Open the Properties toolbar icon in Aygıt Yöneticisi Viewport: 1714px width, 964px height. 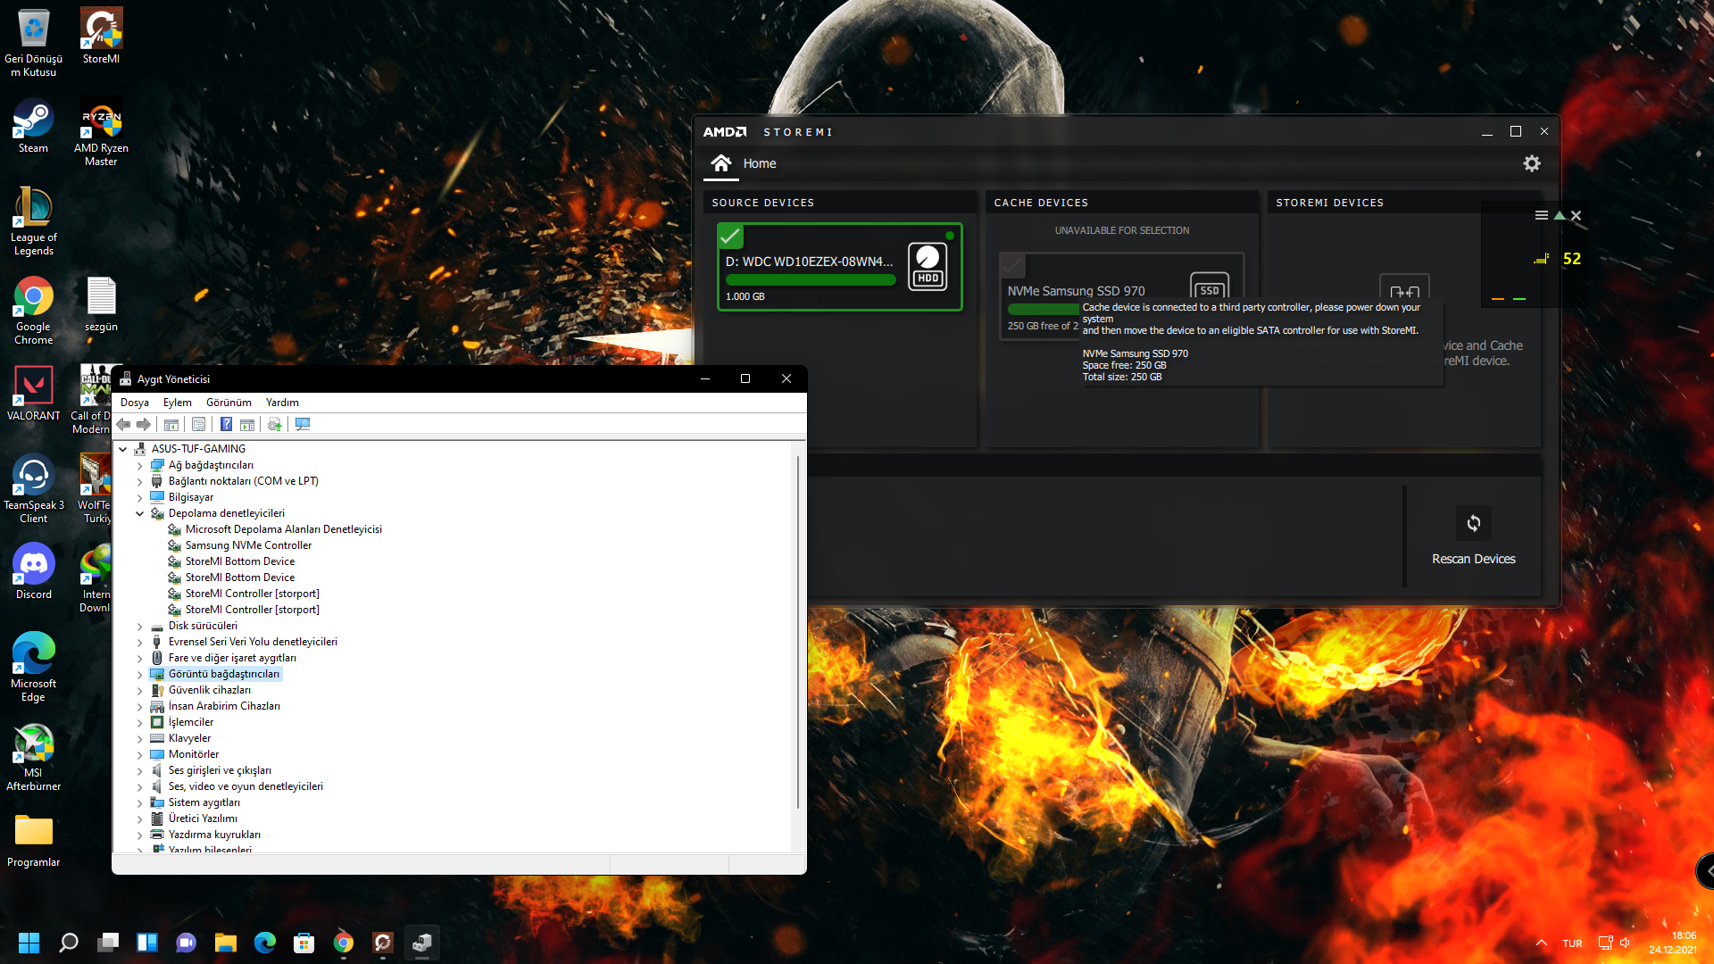pos(198,425)
